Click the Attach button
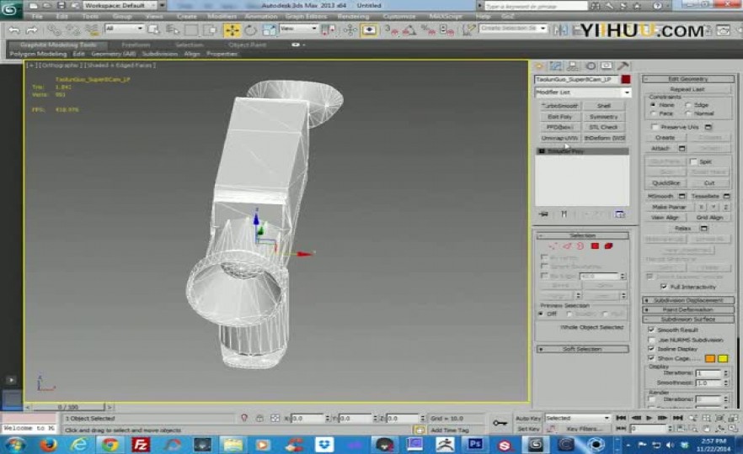 point(660,149)
